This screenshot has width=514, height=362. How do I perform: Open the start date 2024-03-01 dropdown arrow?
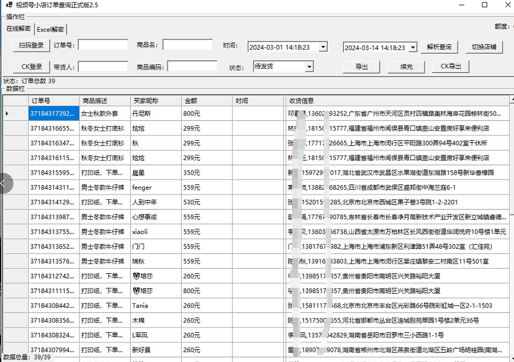click(323, 47)
